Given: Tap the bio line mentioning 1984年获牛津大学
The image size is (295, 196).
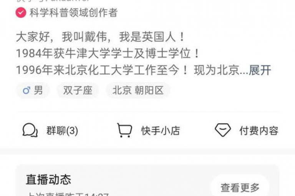Looking at the screenshot, I should [108, 53].
